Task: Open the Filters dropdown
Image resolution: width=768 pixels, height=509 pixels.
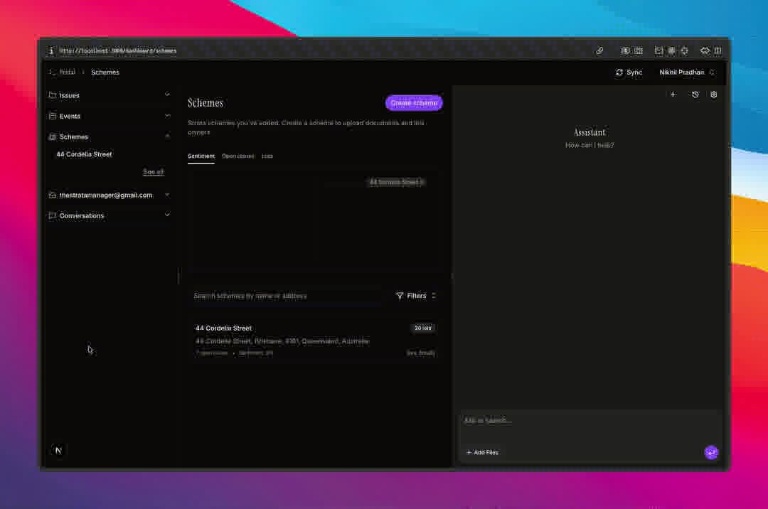Action: (416, 296)
